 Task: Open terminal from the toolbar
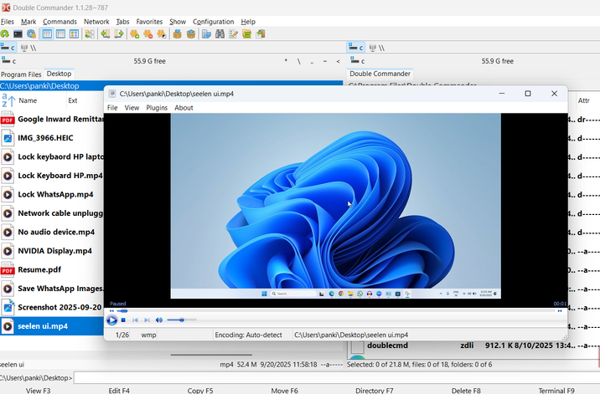tap(18, 34)
